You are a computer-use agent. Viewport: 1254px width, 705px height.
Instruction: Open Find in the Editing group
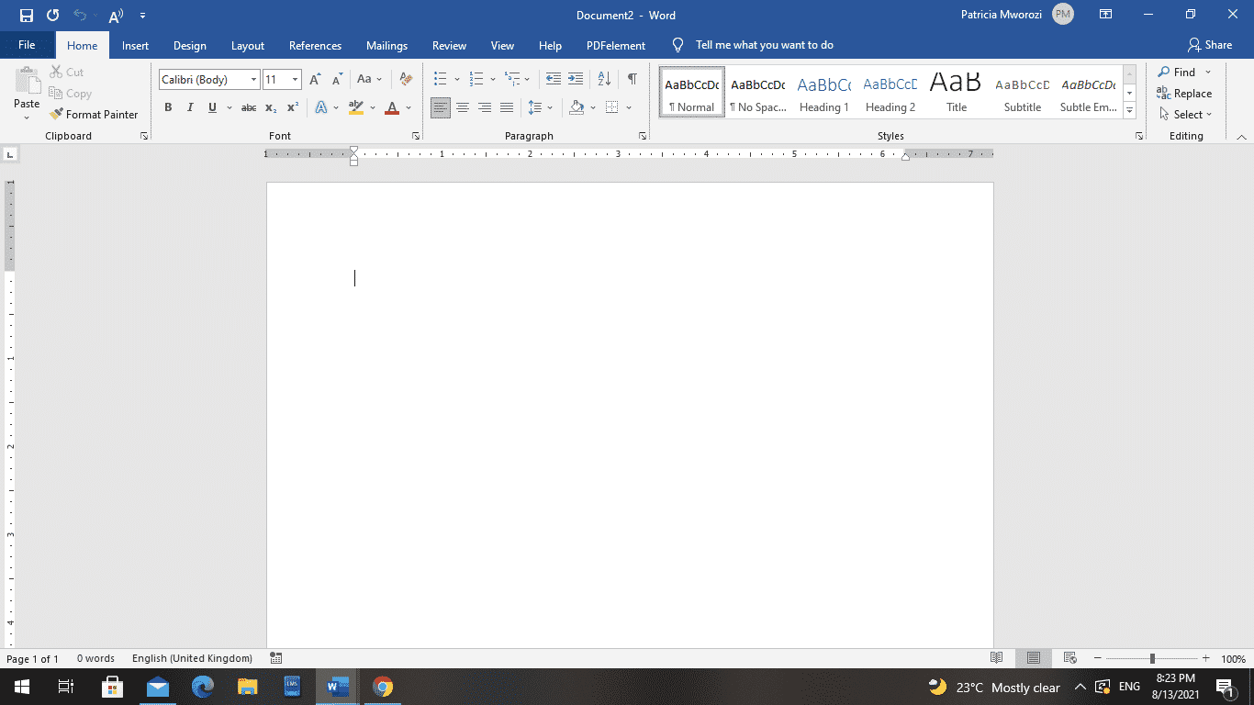[1183, 71]
